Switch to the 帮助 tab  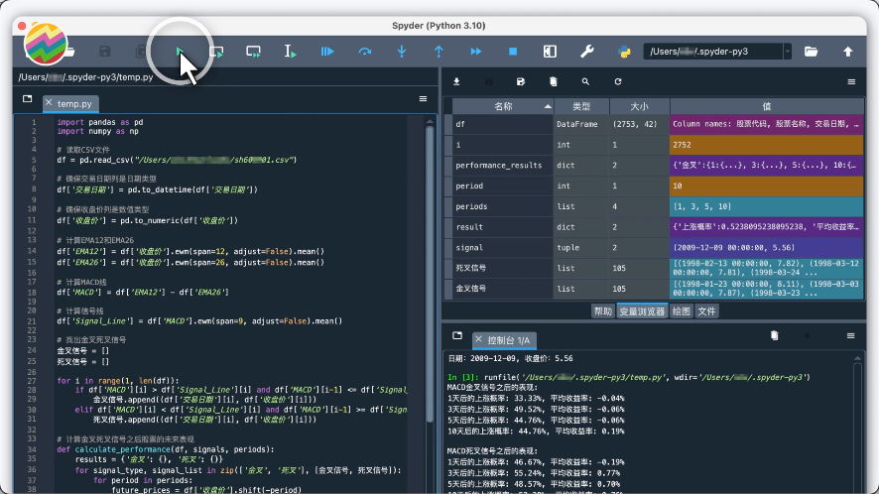pos(602,310)
